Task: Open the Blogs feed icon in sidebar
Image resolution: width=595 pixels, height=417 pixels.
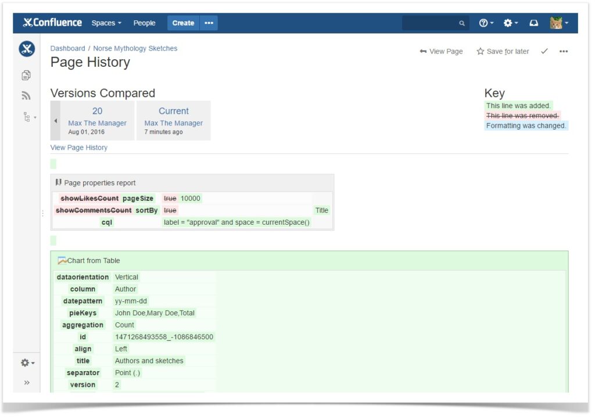Action: (26, 95)
